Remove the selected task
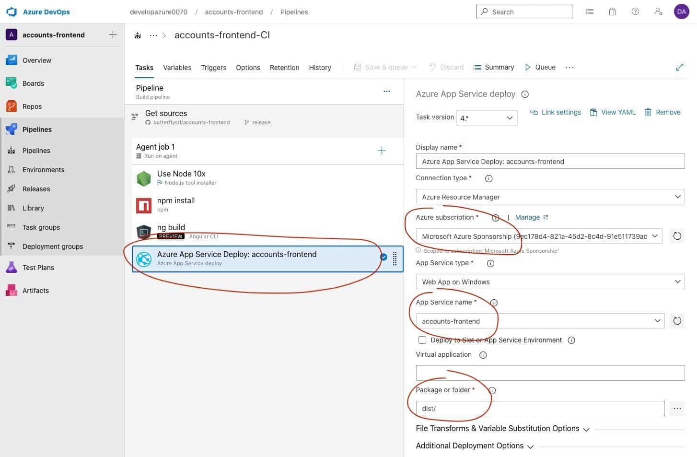The width and height of the screenshot is (697, 457). 662,112
